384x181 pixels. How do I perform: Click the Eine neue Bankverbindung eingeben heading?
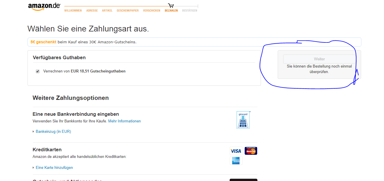point(76,114)
